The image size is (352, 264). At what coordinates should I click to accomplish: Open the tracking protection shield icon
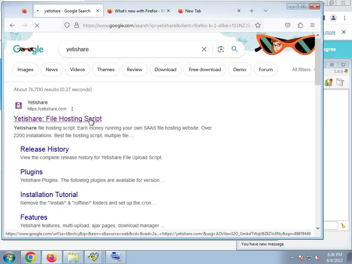(67, 25)
